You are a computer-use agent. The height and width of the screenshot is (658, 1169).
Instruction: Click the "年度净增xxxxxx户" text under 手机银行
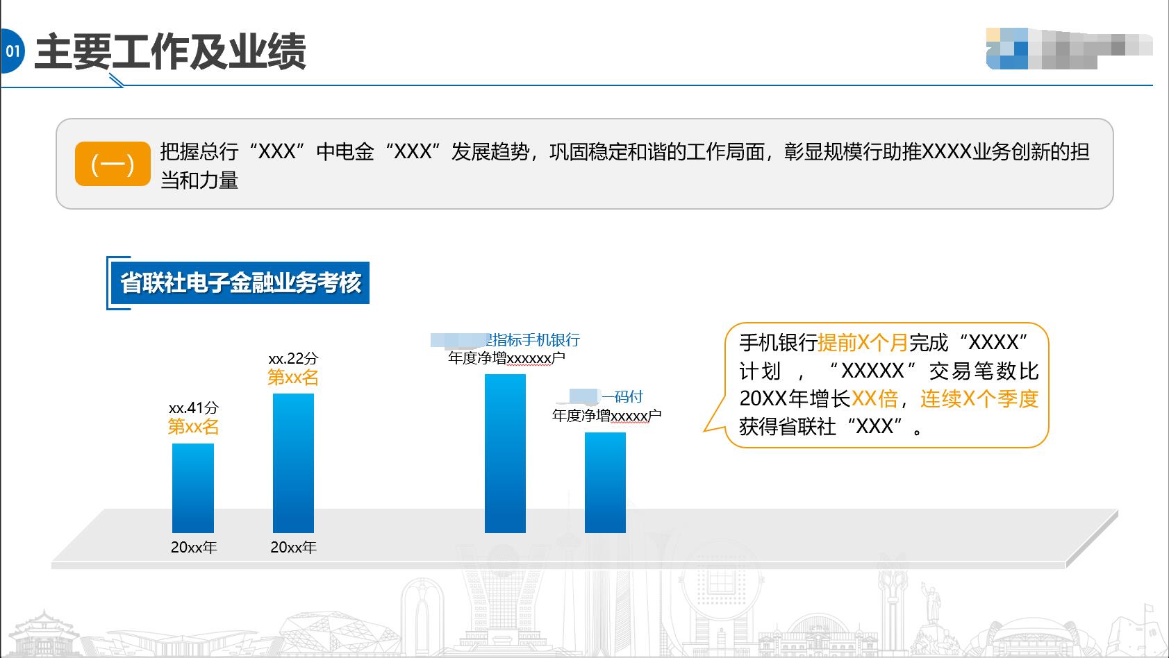pos(506,358)
